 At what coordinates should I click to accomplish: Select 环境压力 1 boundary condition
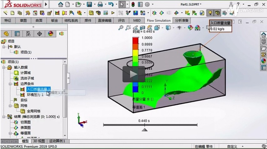pos(35,95)
